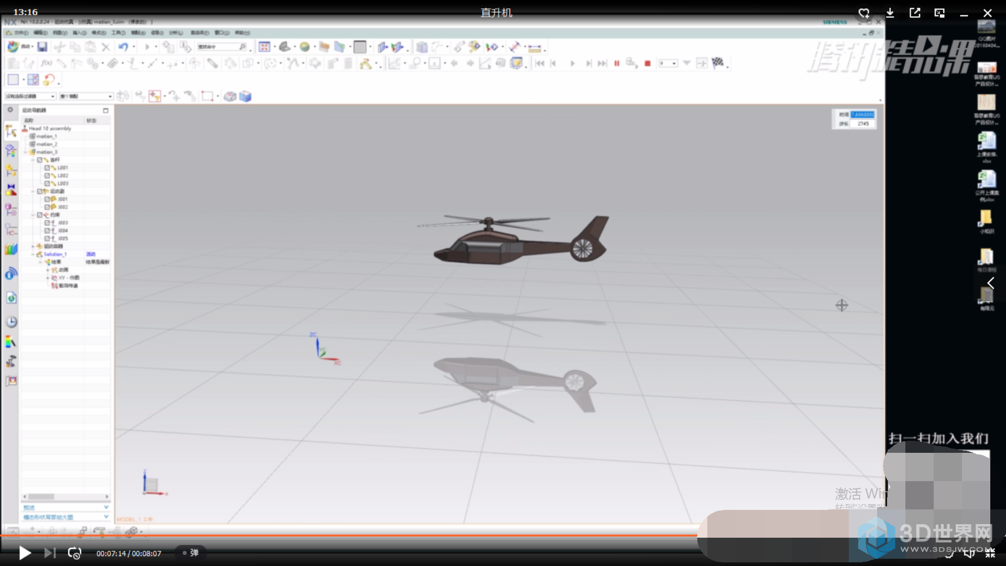
Task: Click the time value field in viewport
Action: tap(862, 114)
